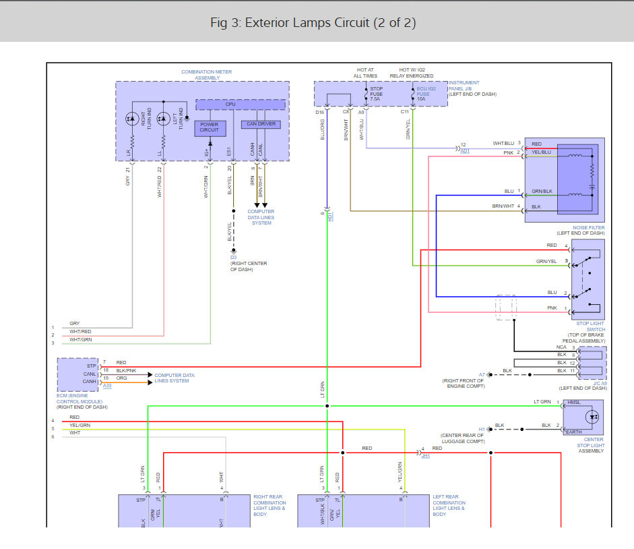
Task: Click the 'D16' connector pin label
Action: pos(320,112)
